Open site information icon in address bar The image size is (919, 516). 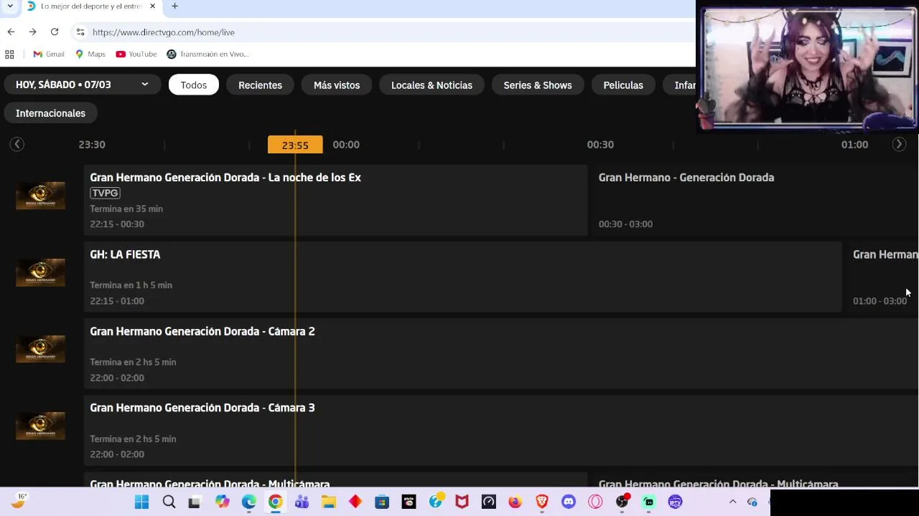[x=80, y=32]
